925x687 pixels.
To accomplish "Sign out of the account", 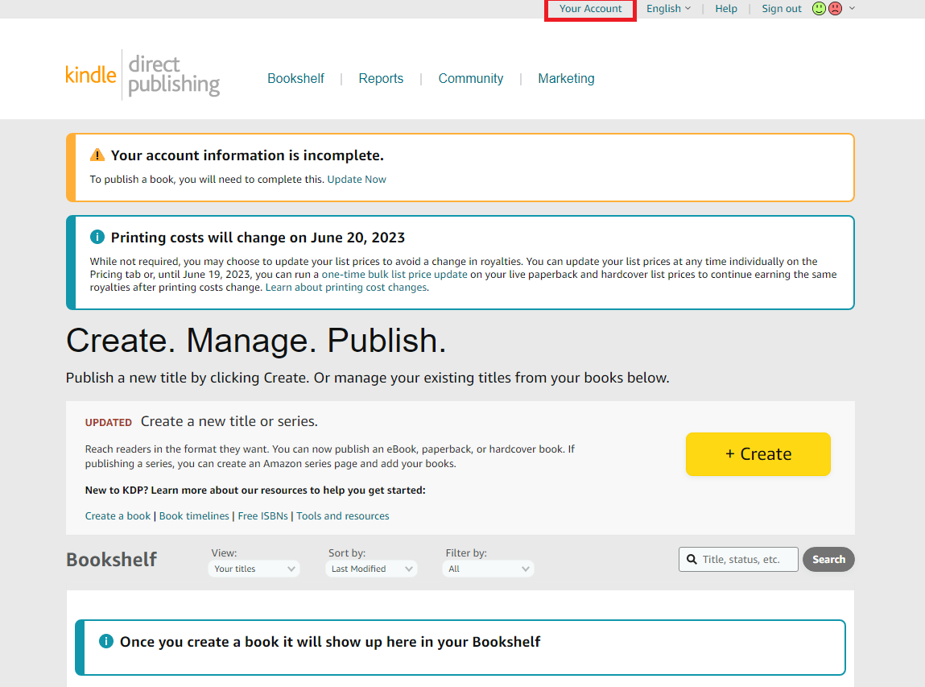I will [x=782, y=9].
